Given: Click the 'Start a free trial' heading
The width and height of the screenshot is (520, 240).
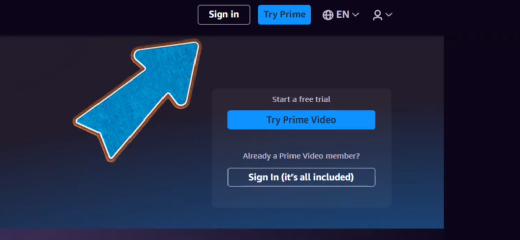Looking at the screenshot, I should coord(301,99).
